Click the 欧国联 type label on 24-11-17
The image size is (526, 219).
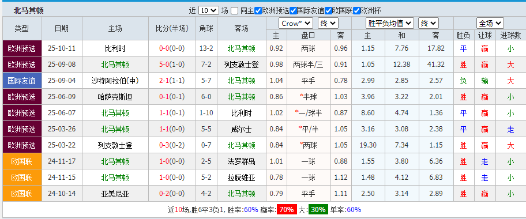coord(22,161)
